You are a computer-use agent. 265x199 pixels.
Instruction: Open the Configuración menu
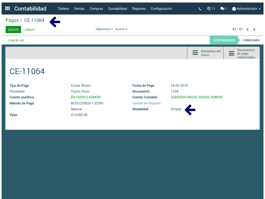[x=161, y=9]
